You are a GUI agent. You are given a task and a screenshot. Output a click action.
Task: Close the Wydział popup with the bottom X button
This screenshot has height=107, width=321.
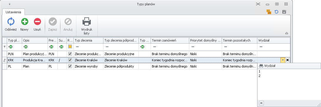tap(261, 103)
